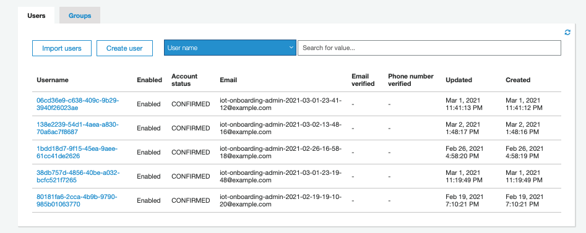Click the refresh icon at top right
Viewport: 586px width, 233px height.
567,33
